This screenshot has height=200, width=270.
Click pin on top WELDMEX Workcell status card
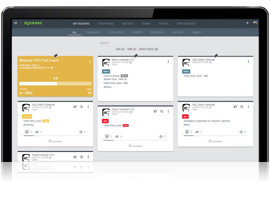[216, 55]
